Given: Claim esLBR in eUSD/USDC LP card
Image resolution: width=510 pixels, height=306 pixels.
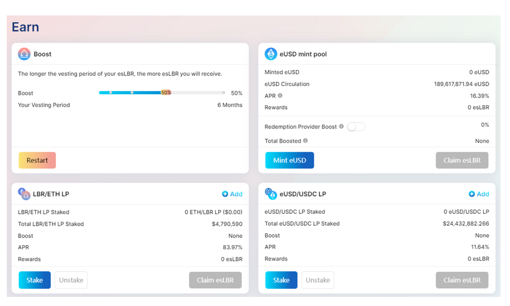Looking at the screenshot, I should (462, 280).
